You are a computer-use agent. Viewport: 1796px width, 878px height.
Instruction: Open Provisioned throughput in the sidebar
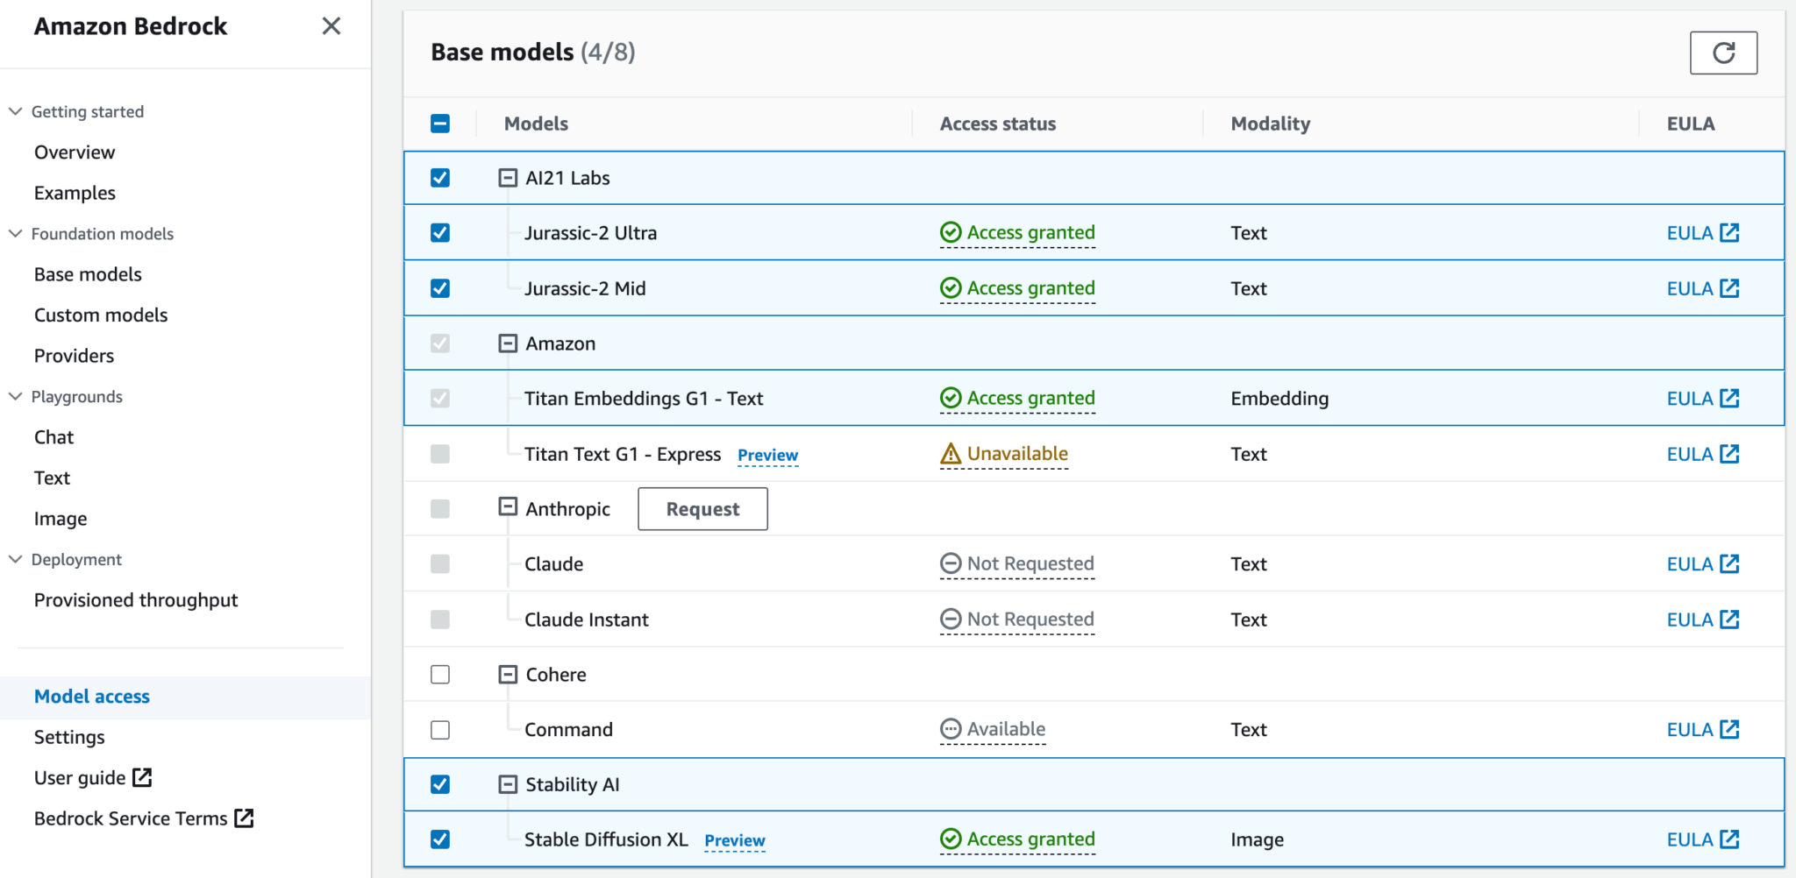[136, 600]
